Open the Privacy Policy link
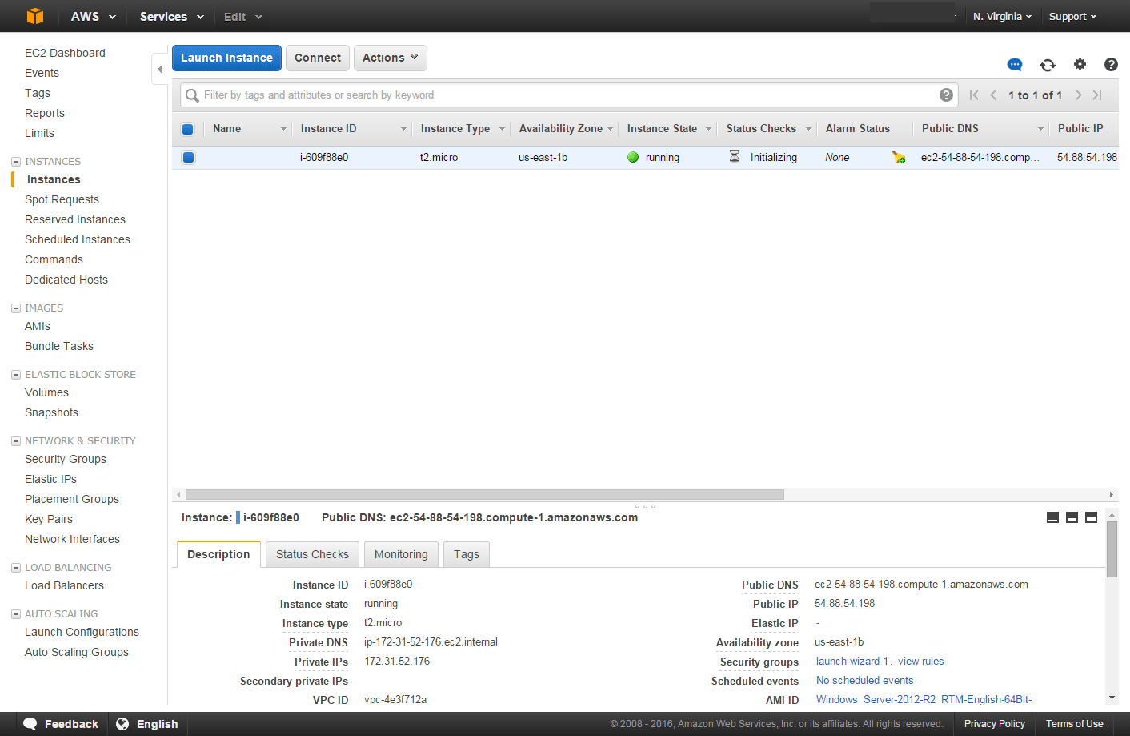Image resolution: width=1130 pixels, height=736 pixels. (995, 724)
